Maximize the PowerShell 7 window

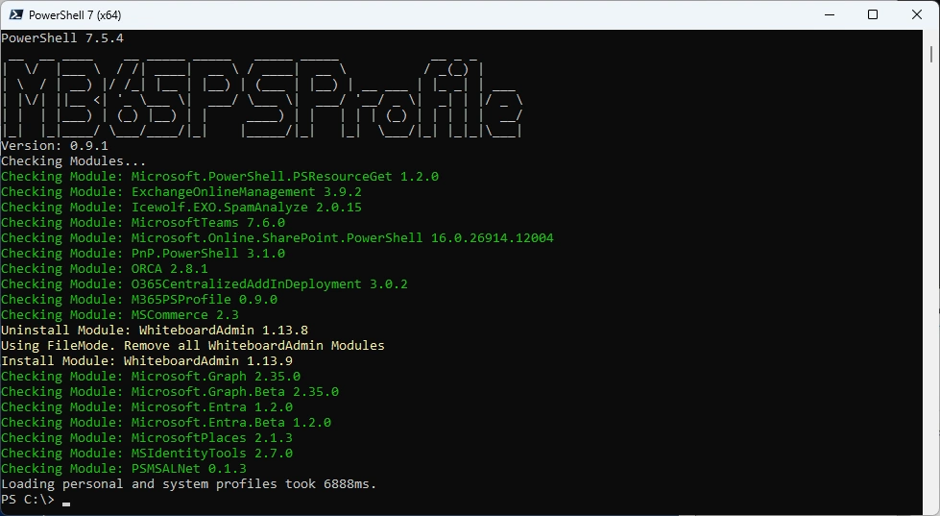coord(873,15)
